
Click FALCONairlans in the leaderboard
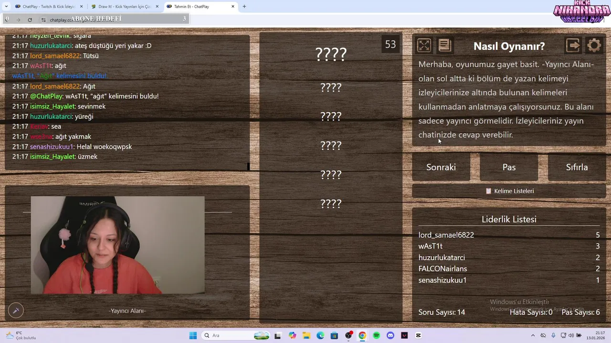point(442,269)
